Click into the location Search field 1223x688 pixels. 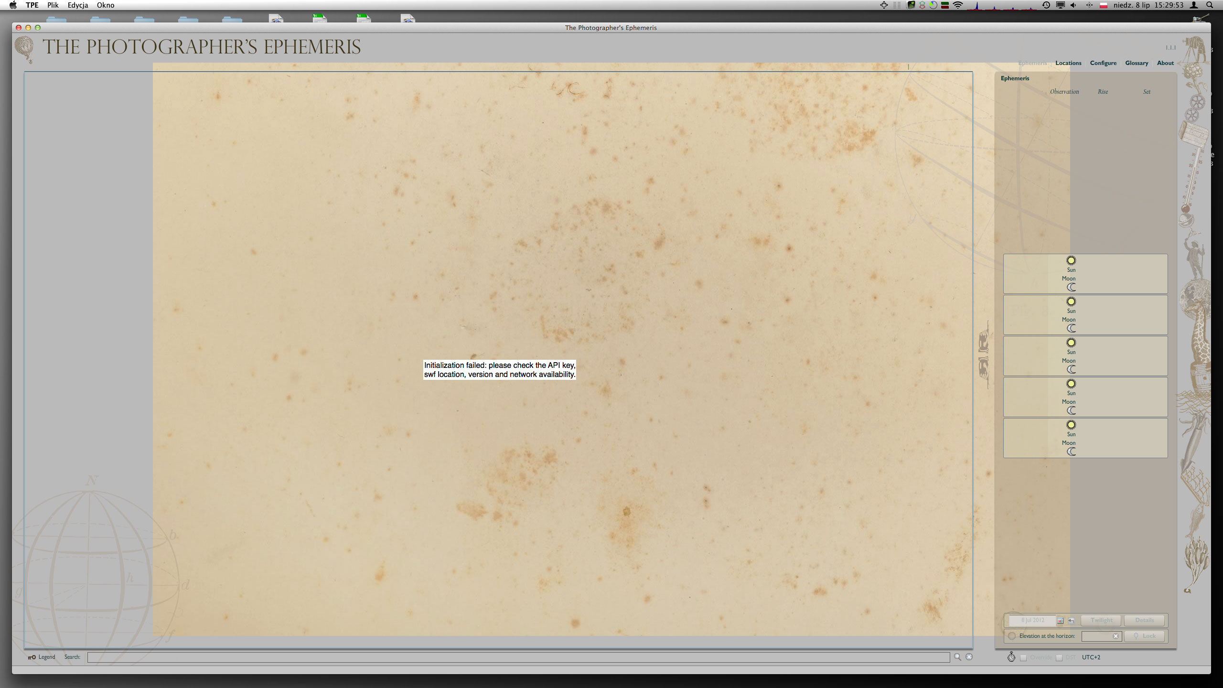click(518, 657)
